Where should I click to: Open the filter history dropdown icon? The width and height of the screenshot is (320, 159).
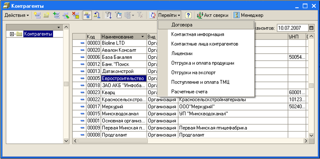tap(130, 15)
